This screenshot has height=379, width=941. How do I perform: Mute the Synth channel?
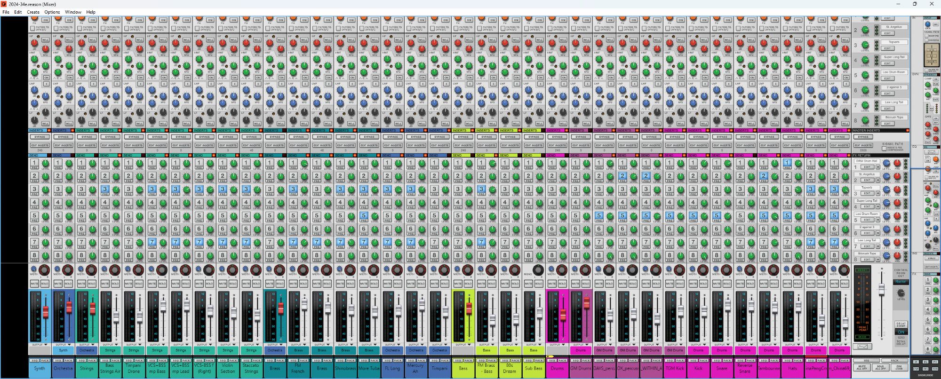(34, 284)
